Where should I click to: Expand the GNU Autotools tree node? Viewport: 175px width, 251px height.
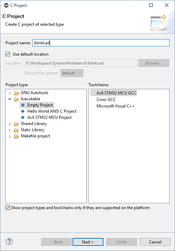click(10, 93)
